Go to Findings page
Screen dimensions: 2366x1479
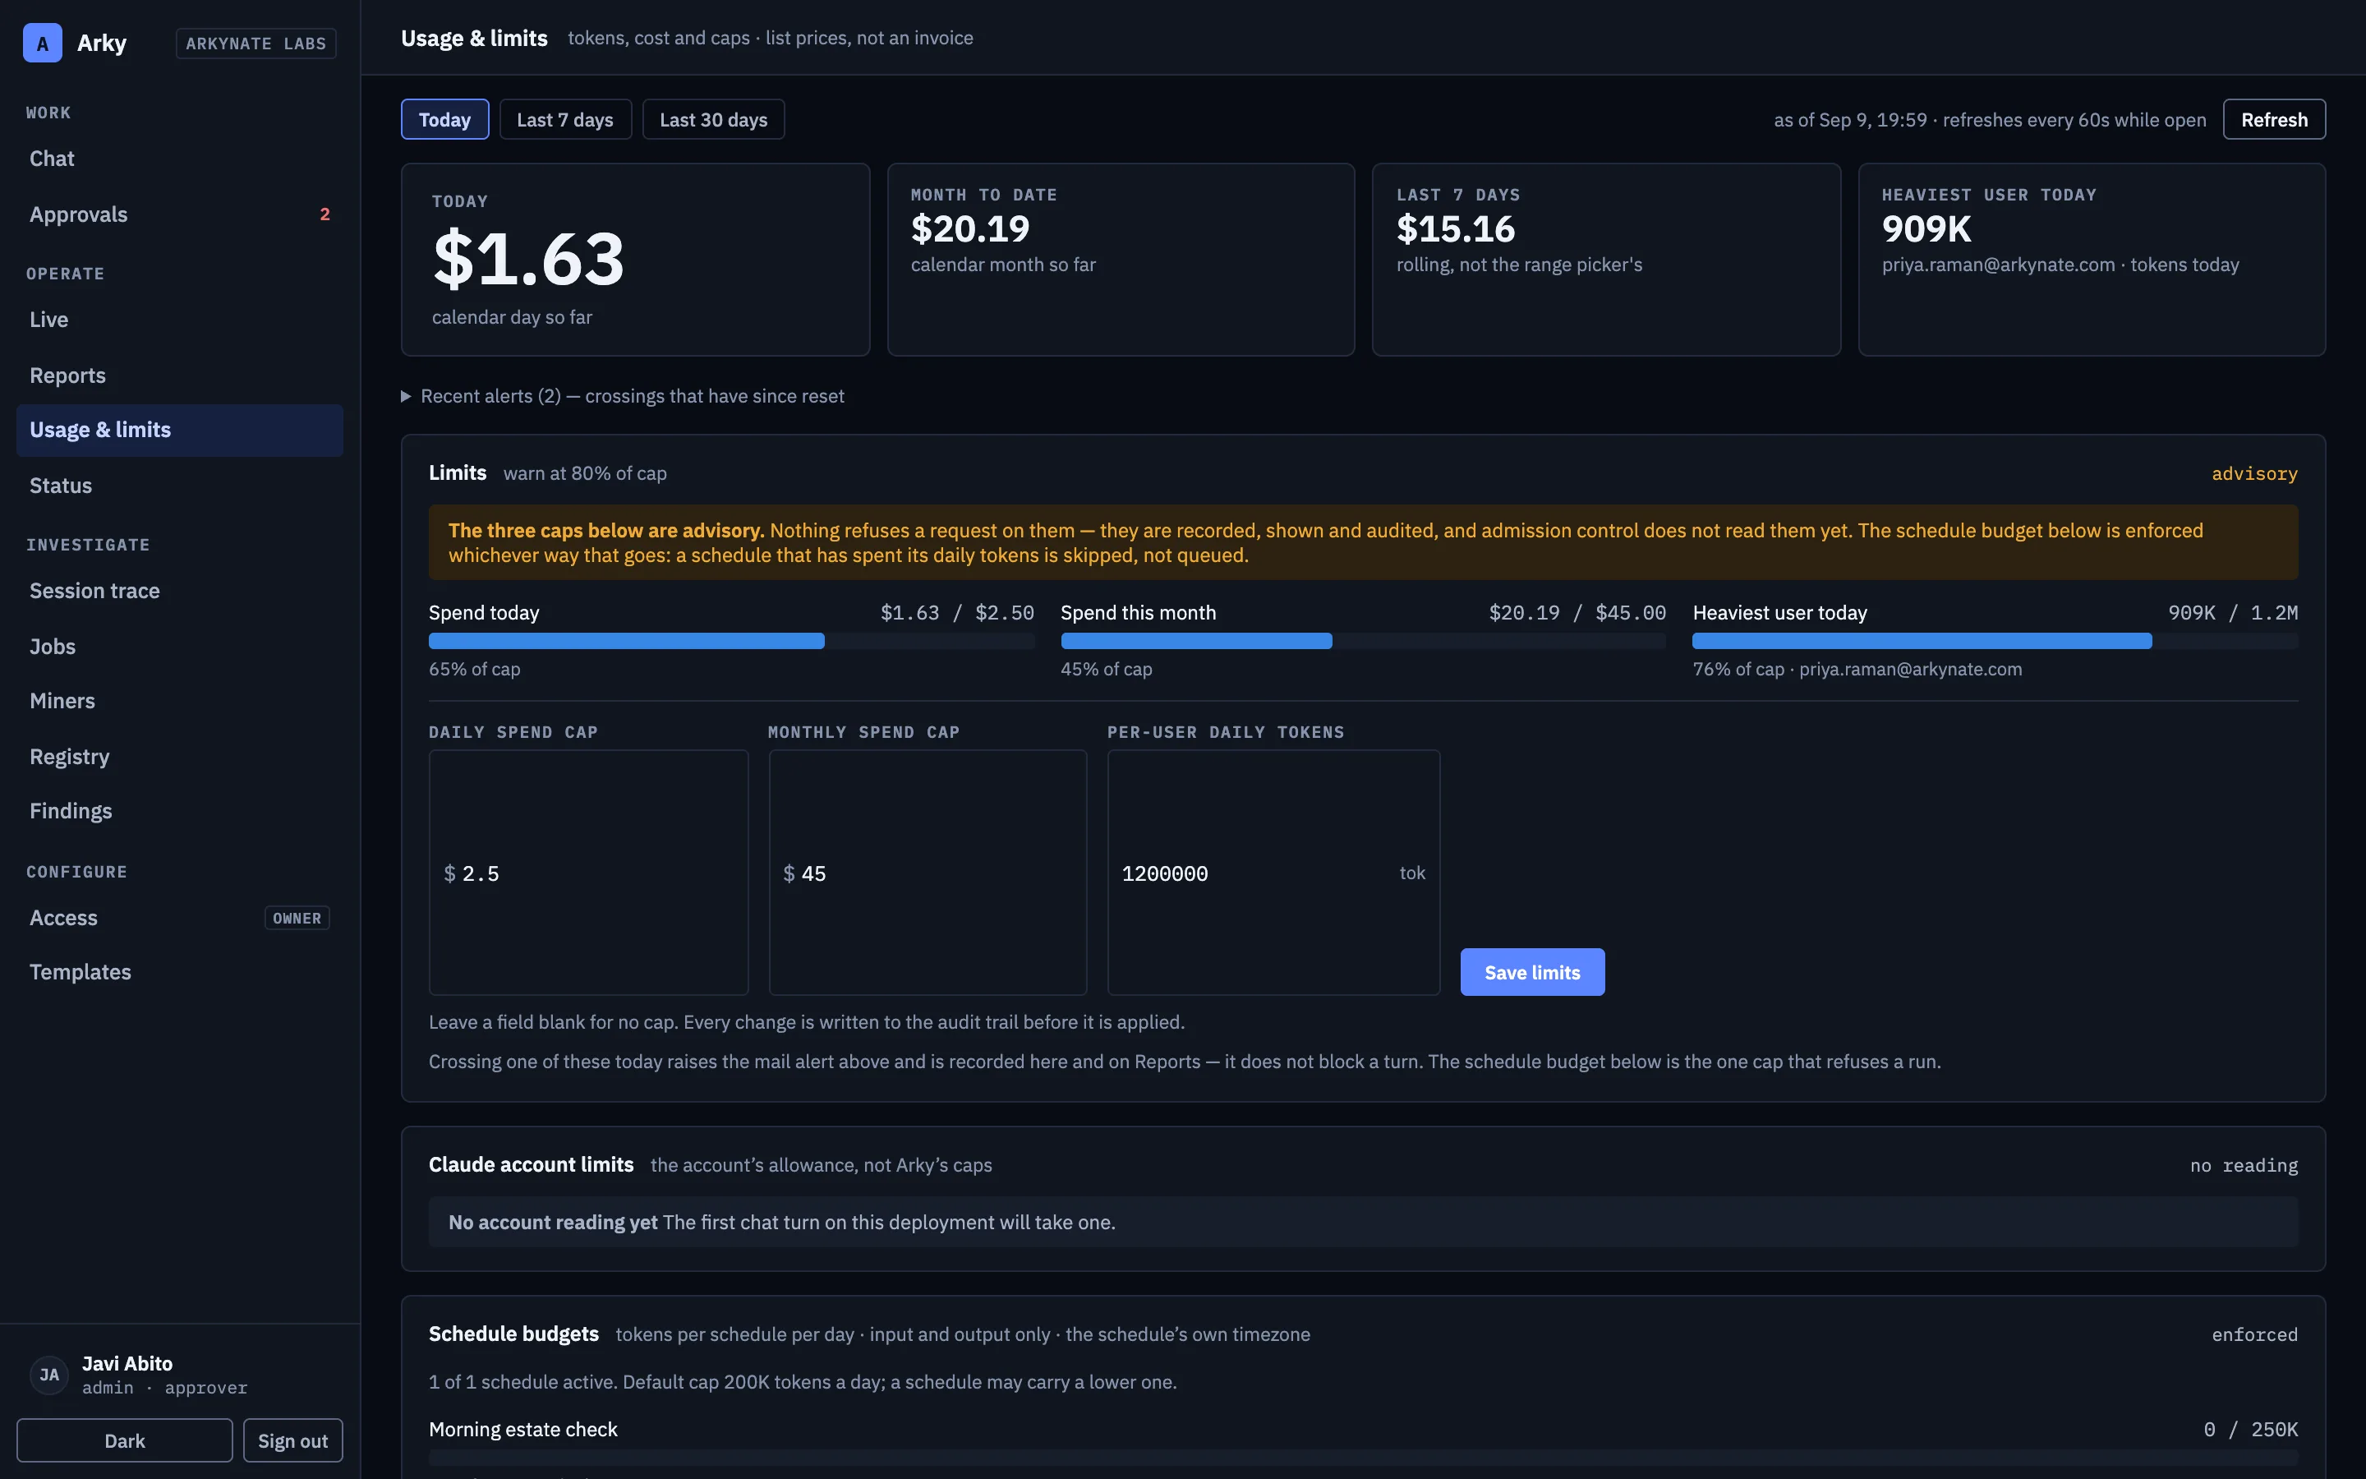[180, 811]
